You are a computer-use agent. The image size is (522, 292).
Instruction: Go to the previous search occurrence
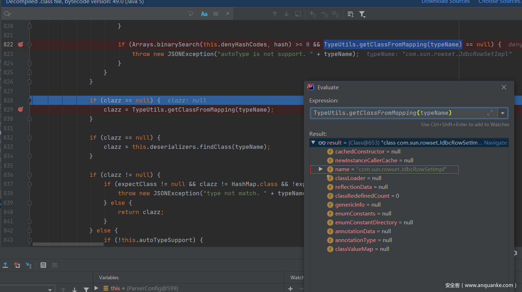275,14
